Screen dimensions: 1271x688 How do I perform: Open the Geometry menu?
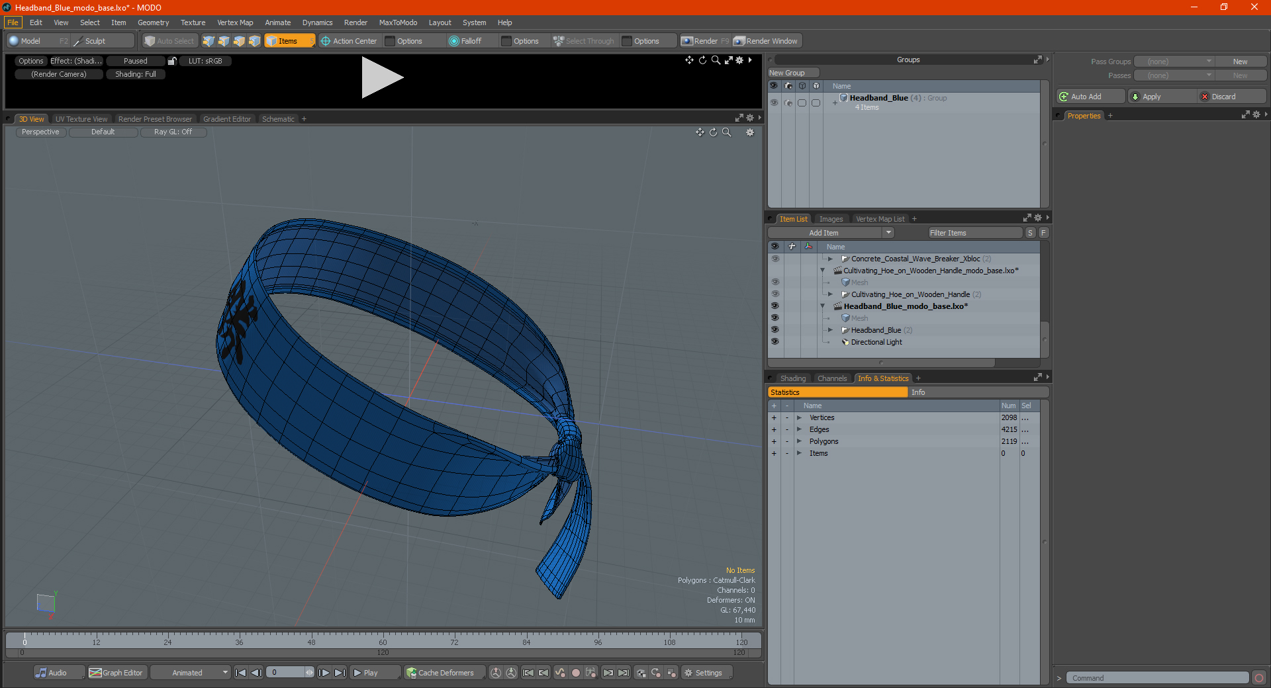coord(153,22)
